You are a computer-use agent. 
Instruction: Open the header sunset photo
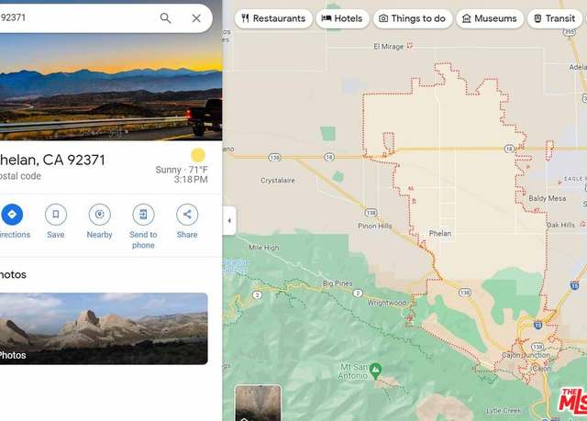[111, 87]
